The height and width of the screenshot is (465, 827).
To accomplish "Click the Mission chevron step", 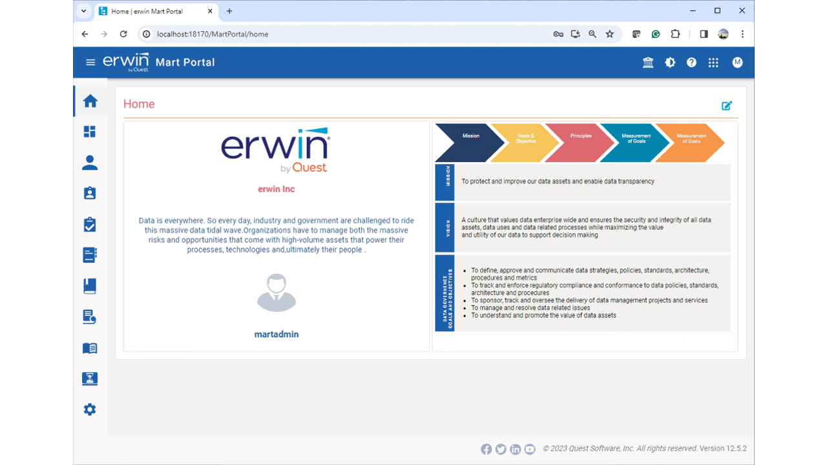I will [470, 143].
